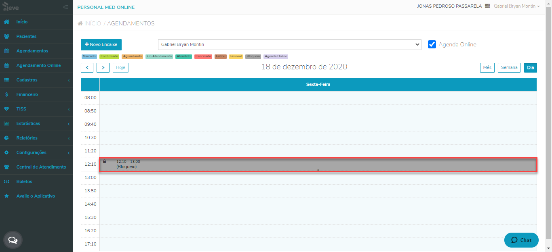Viewport: 552px width, 252px height.
Task: Open the Gabriel Bryan Montin user menu
Action: click(517, 6)
